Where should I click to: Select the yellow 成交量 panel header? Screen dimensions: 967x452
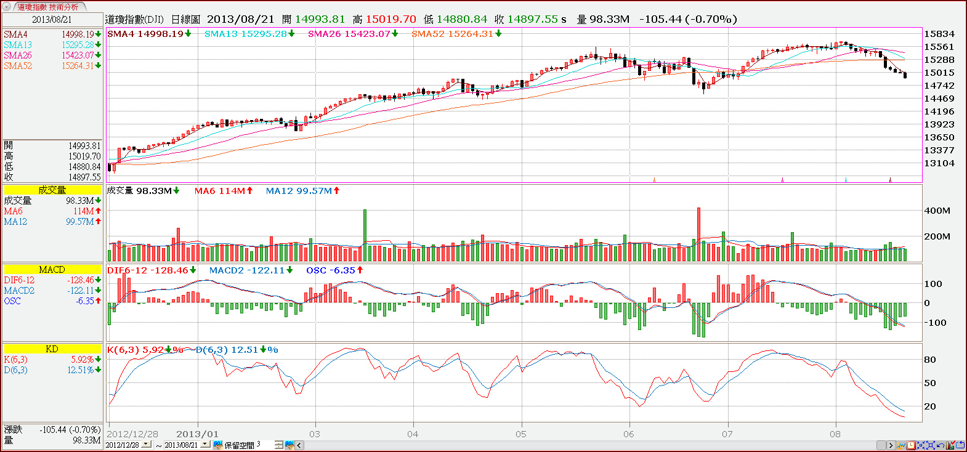click(x=52, y=190)
